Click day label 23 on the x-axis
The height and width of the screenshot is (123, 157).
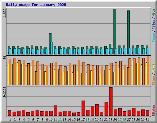tap(110, 120)
